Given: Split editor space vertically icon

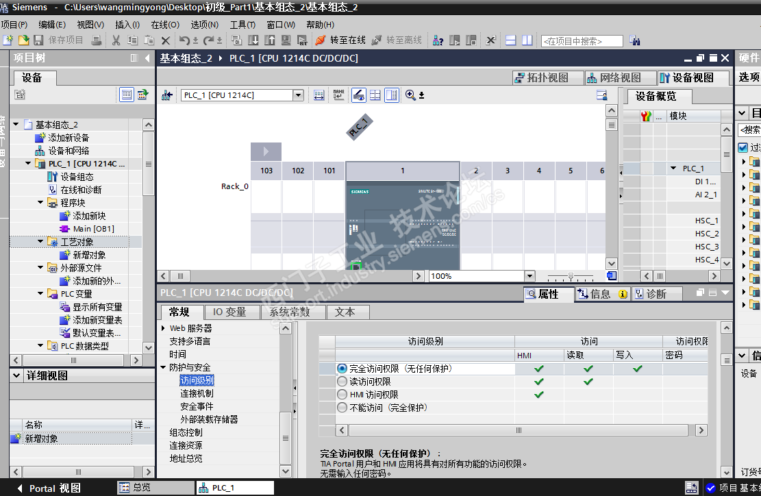Looking at the screenshot, I should 527,40.
